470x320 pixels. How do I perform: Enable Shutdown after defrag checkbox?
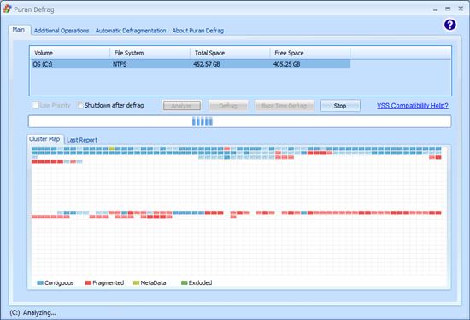point(80,105)
